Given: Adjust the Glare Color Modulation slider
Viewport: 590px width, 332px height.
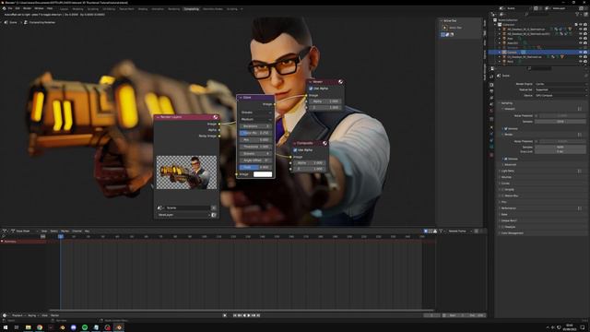Looking at the screenshot, I should coord(256,133).
